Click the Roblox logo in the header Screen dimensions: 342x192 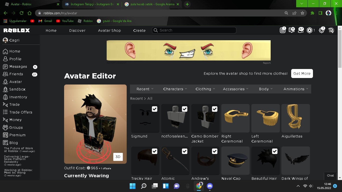coord(17,30)
